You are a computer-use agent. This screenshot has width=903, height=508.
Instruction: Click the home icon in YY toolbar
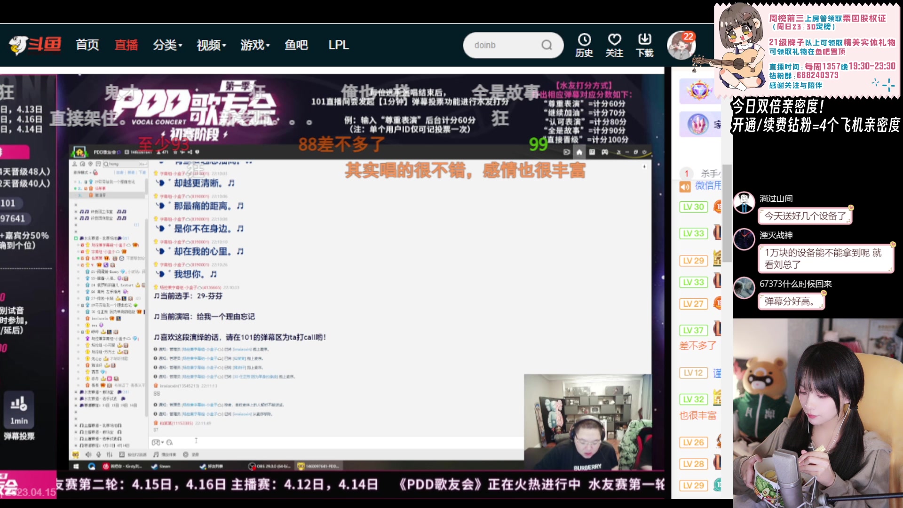(579, 152)
